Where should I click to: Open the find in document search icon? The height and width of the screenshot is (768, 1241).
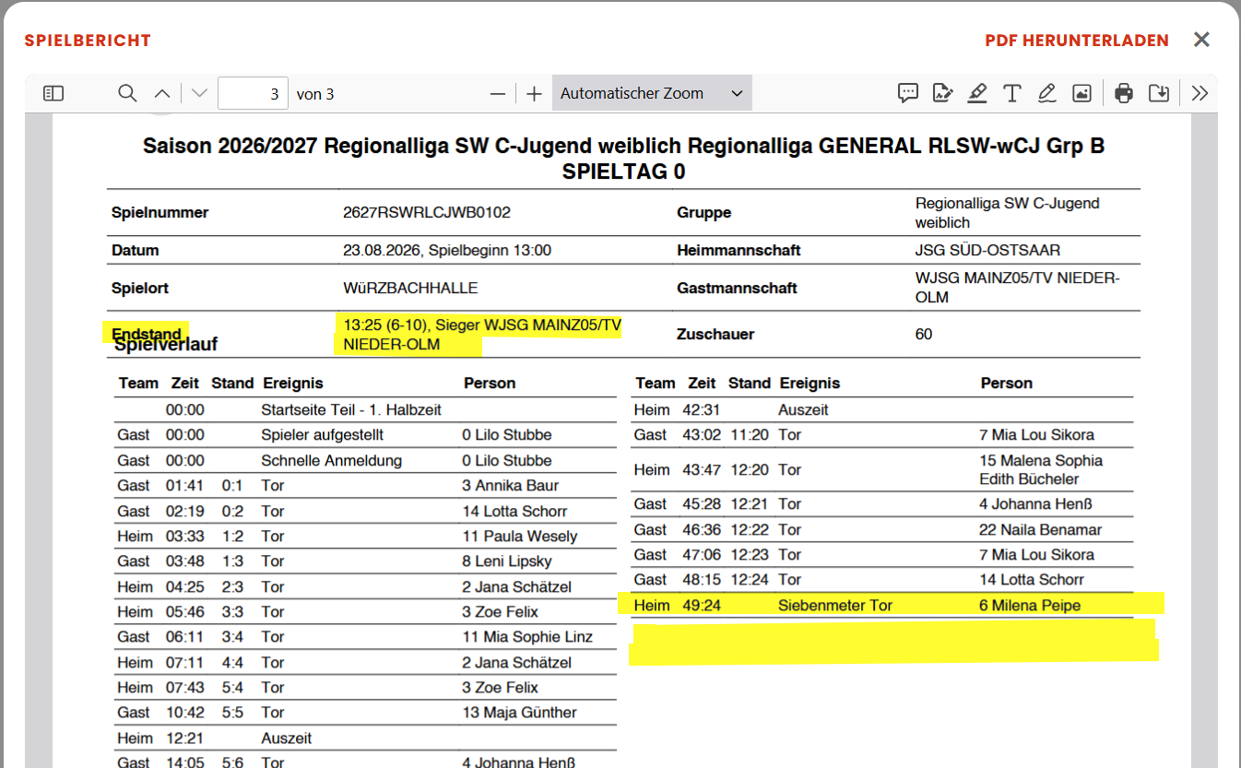coord(127,93)
